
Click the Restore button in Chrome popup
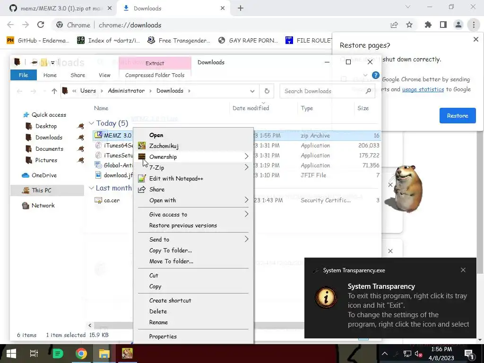click(x=458, y=116)
